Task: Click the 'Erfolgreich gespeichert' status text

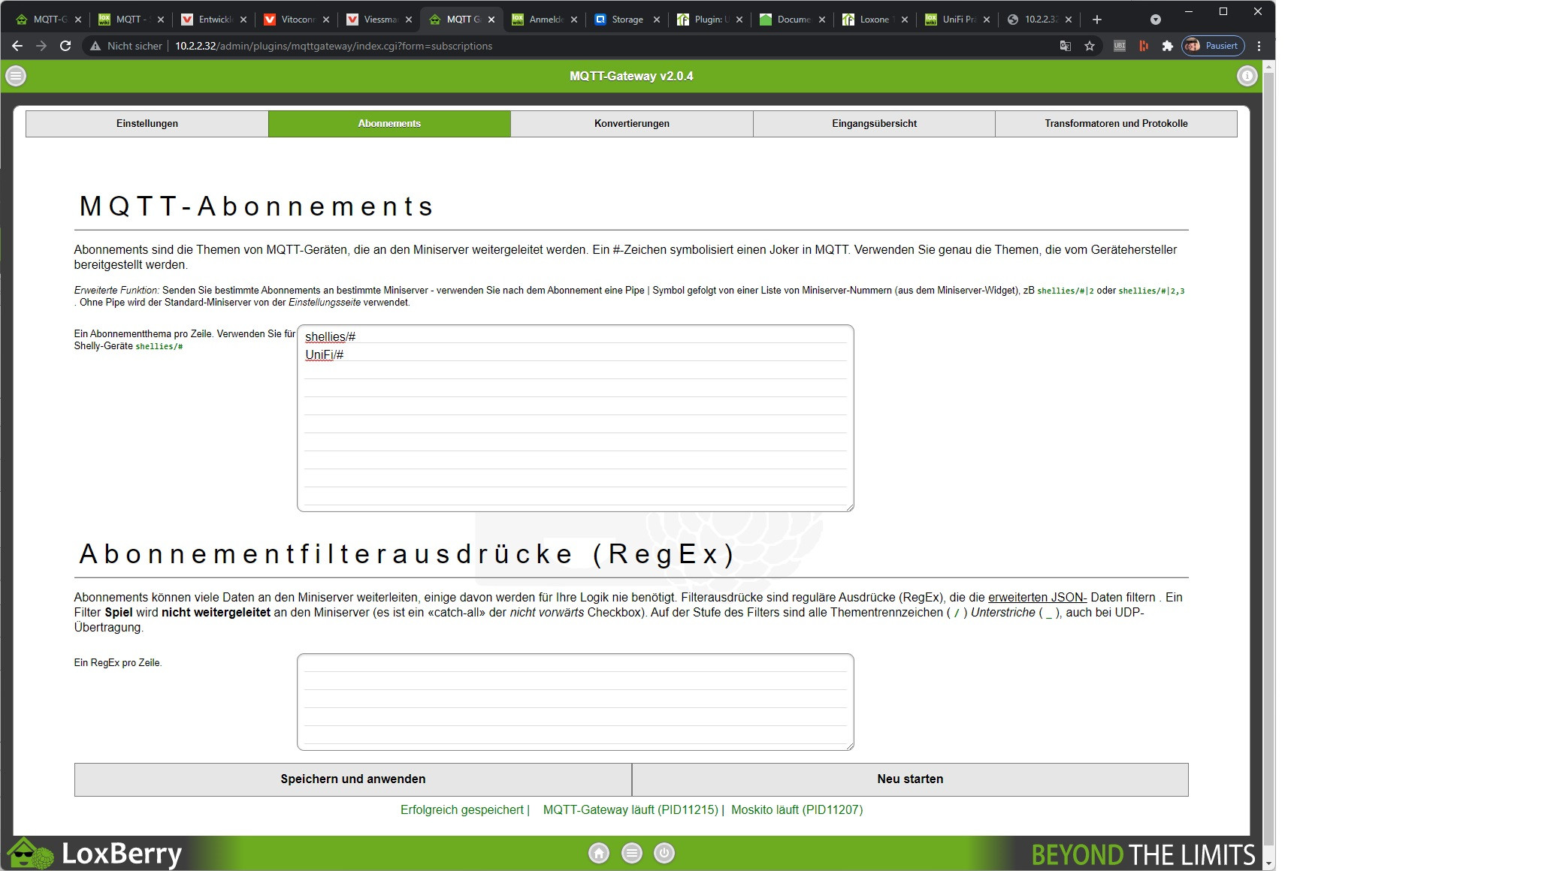Action: (x=461, y=810)
